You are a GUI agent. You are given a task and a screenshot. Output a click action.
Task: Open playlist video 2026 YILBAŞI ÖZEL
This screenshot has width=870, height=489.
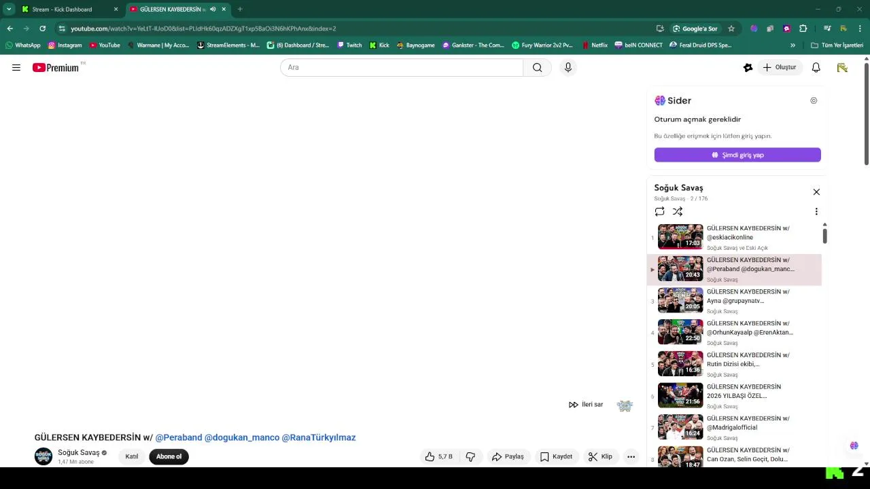tap(734, 396)
